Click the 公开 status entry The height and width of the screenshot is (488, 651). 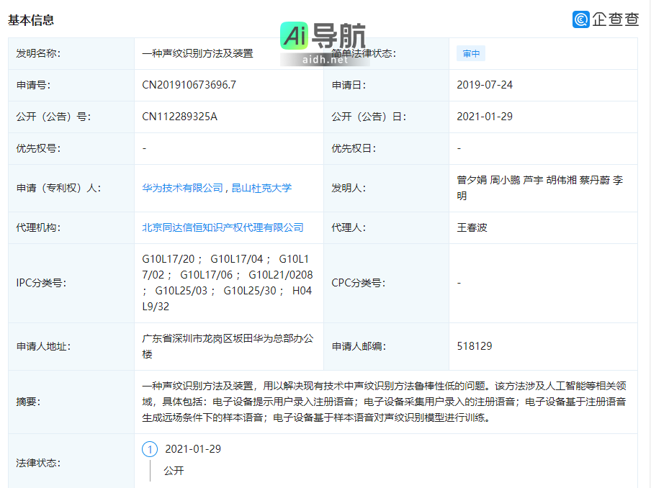point(174,471)
